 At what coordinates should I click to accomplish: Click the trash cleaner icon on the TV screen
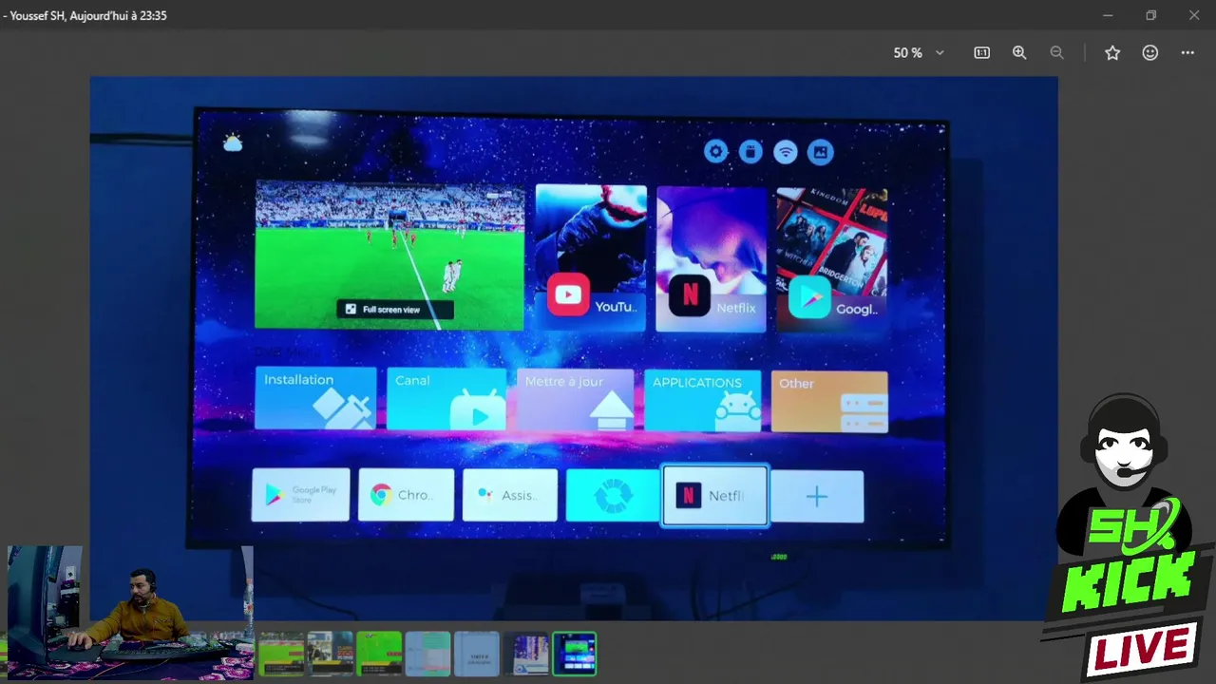pos(750,151)
